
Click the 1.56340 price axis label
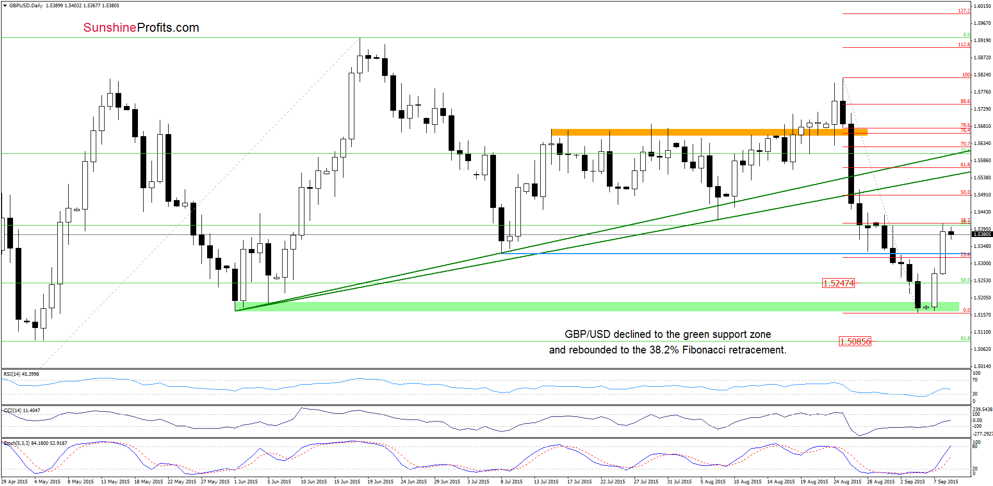(982, 143)
